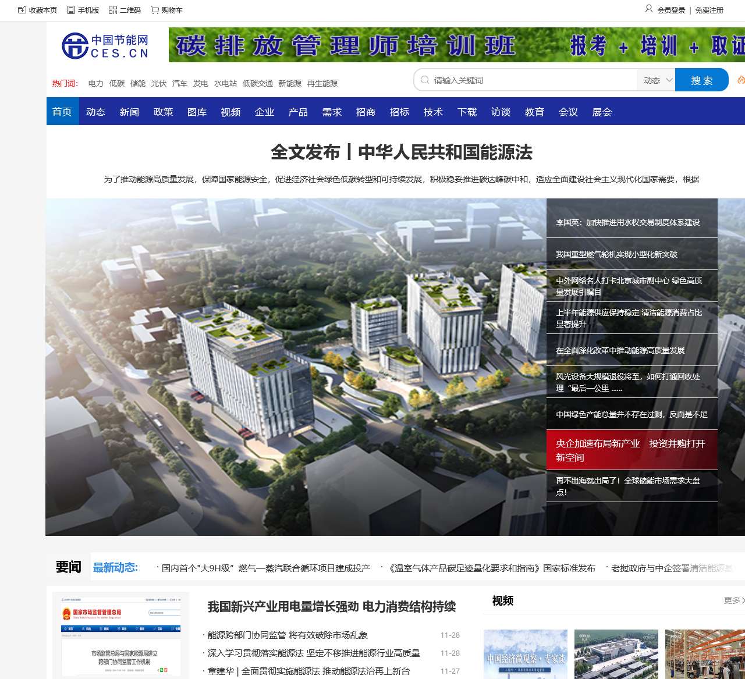Click the 中国节能网 CES.CN logo
Screen dimensions: 745x679
(x=105, y=45)
